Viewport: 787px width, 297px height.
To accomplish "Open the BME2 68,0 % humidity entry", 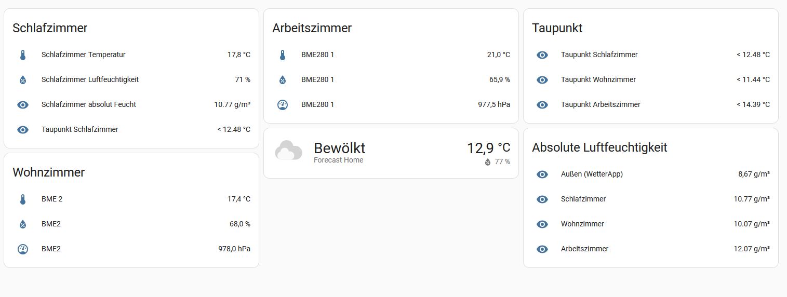I will pyautogui.click(x=131, y=224).
